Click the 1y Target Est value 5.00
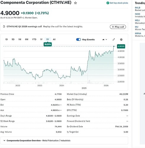 (126, 132)
